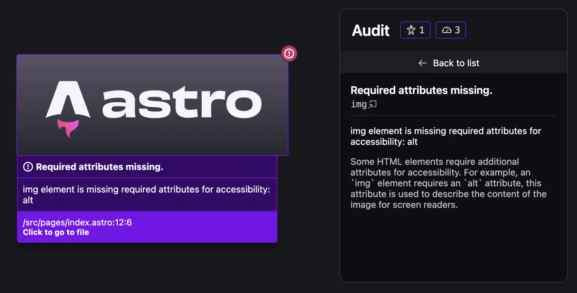
Task: Toggle the error indicator on the Astro logo
Action: pos(288,53)
